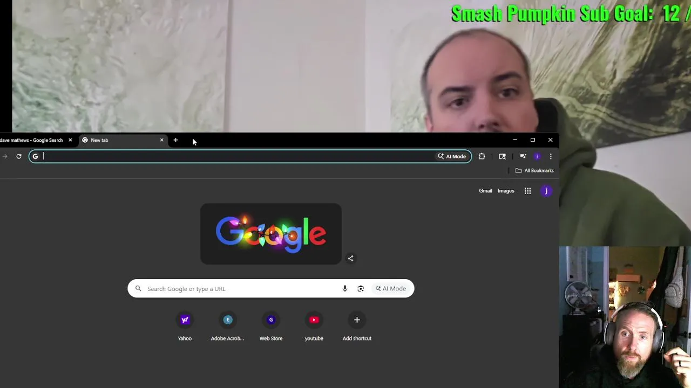
Task: Open the Yahoo shortcut
Action: click(185, 327)
